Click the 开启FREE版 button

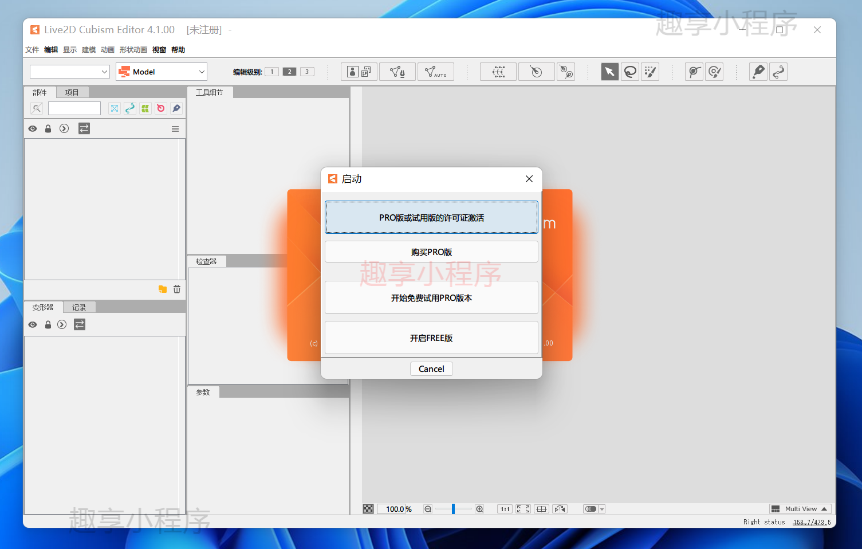[431, 338]
